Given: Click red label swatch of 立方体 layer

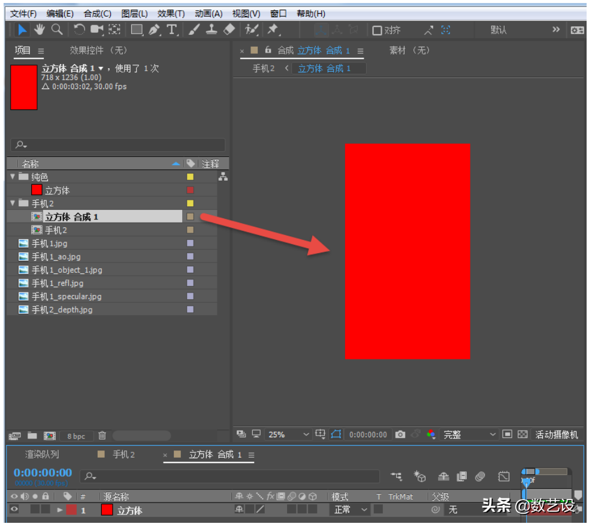Looking at the screenshot, I should [71, 510].
